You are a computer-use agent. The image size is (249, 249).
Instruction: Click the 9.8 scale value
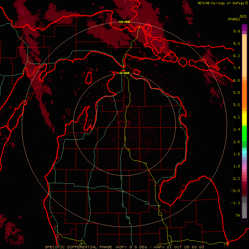(237, 31)
